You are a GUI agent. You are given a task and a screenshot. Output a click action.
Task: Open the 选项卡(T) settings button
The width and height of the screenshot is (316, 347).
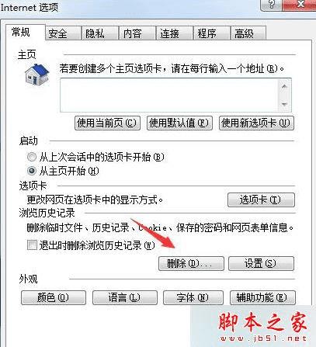(261, 200)
